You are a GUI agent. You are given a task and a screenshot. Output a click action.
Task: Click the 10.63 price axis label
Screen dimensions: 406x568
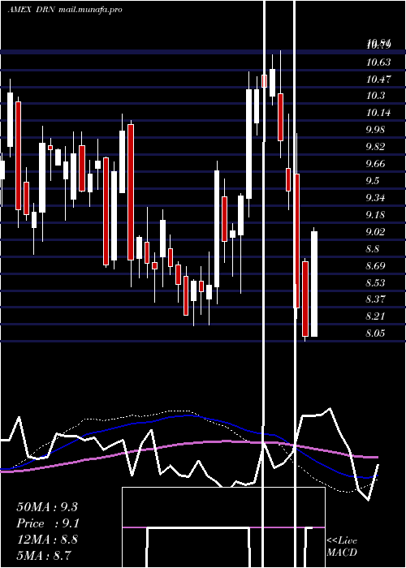click(378, 62)
